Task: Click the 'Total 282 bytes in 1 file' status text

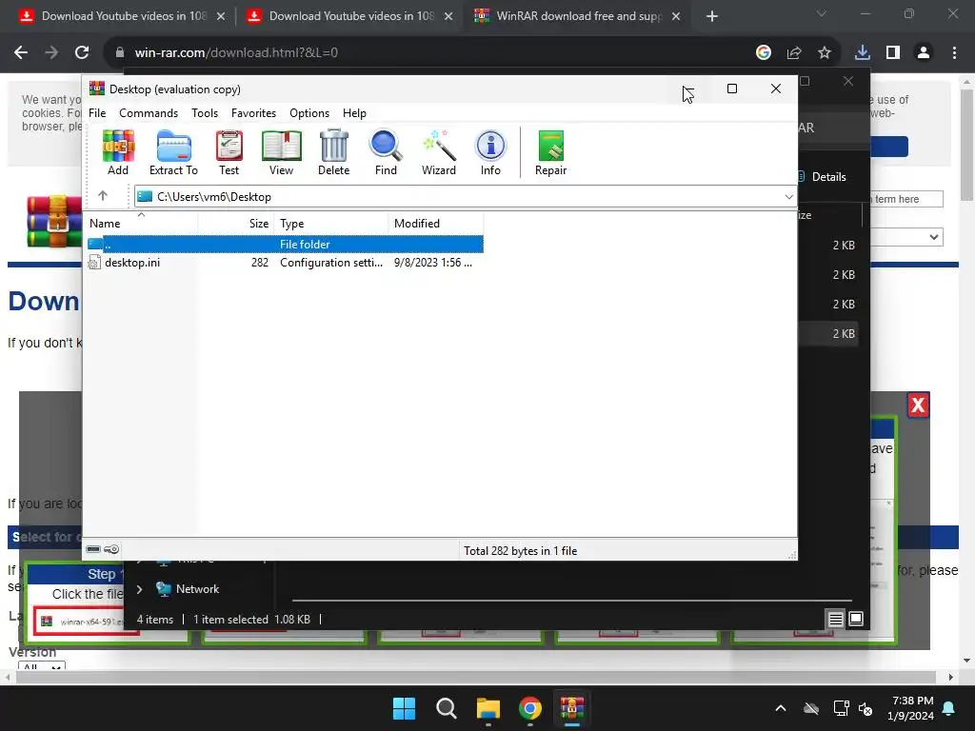Action: pos(521,551)
